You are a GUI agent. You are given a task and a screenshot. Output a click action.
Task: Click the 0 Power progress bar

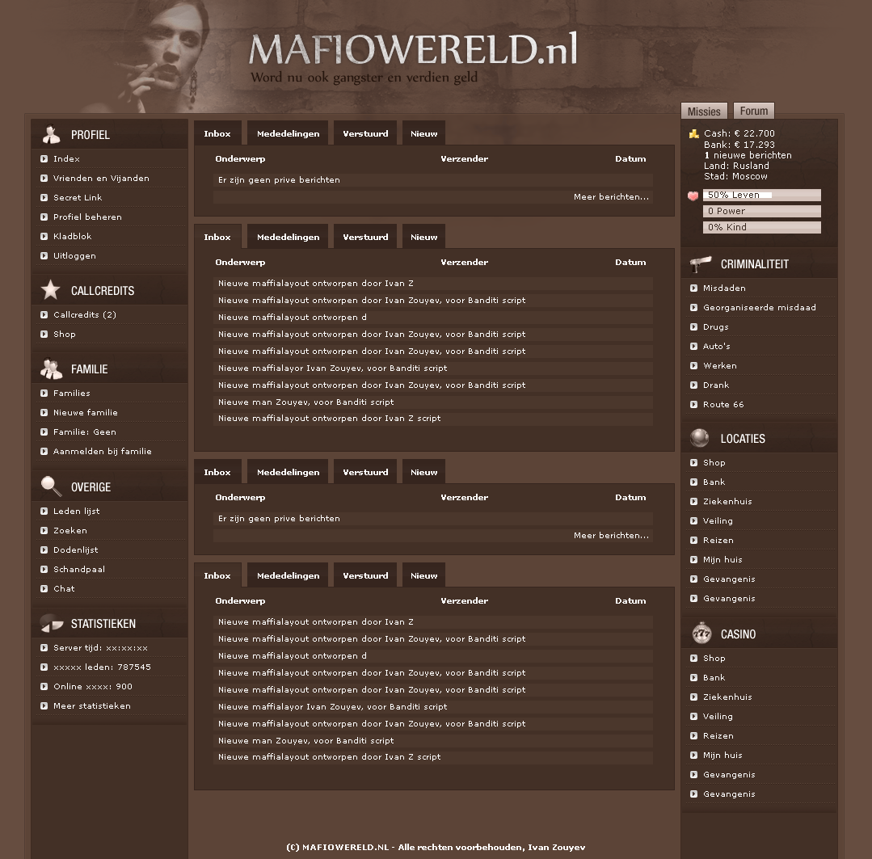762,211
